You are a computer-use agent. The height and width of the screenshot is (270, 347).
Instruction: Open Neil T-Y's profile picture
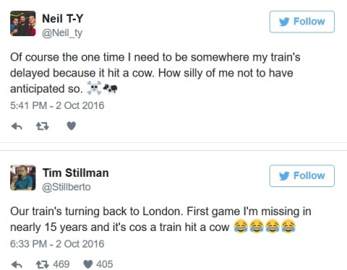coord(23,23)
